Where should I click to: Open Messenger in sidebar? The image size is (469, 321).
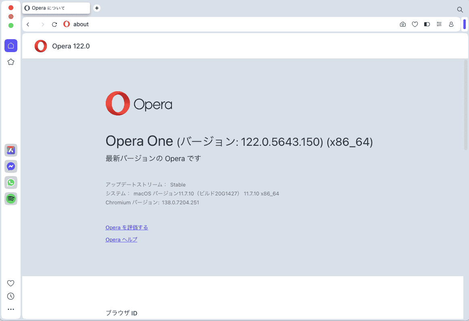click(x=11, y=166)
